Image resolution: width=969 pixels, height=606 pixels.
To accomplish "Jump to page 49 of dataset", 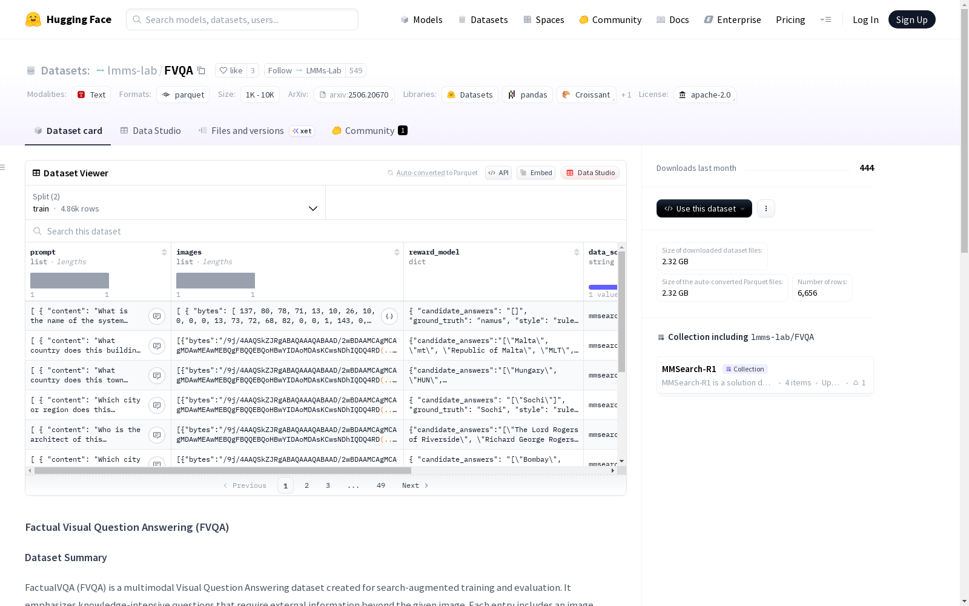I will pyautogui.click(x=381, y=485).
